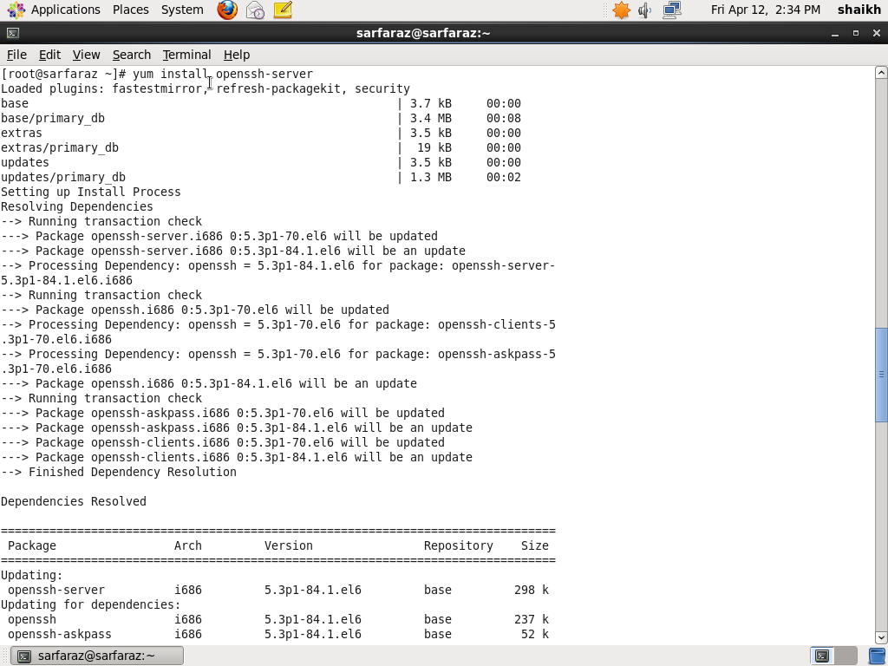Click the 'openssh-server' table row name
The image size is (888, 666).
(x=56, y=590)
